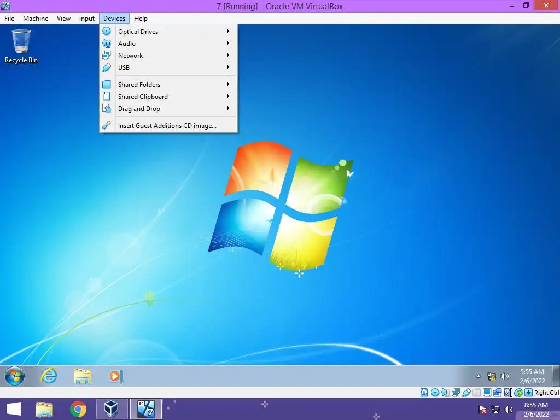The width and height of the screenshot is (560, 420).
Task: Select the running VM taskbar button
Action: coord(146,409)
